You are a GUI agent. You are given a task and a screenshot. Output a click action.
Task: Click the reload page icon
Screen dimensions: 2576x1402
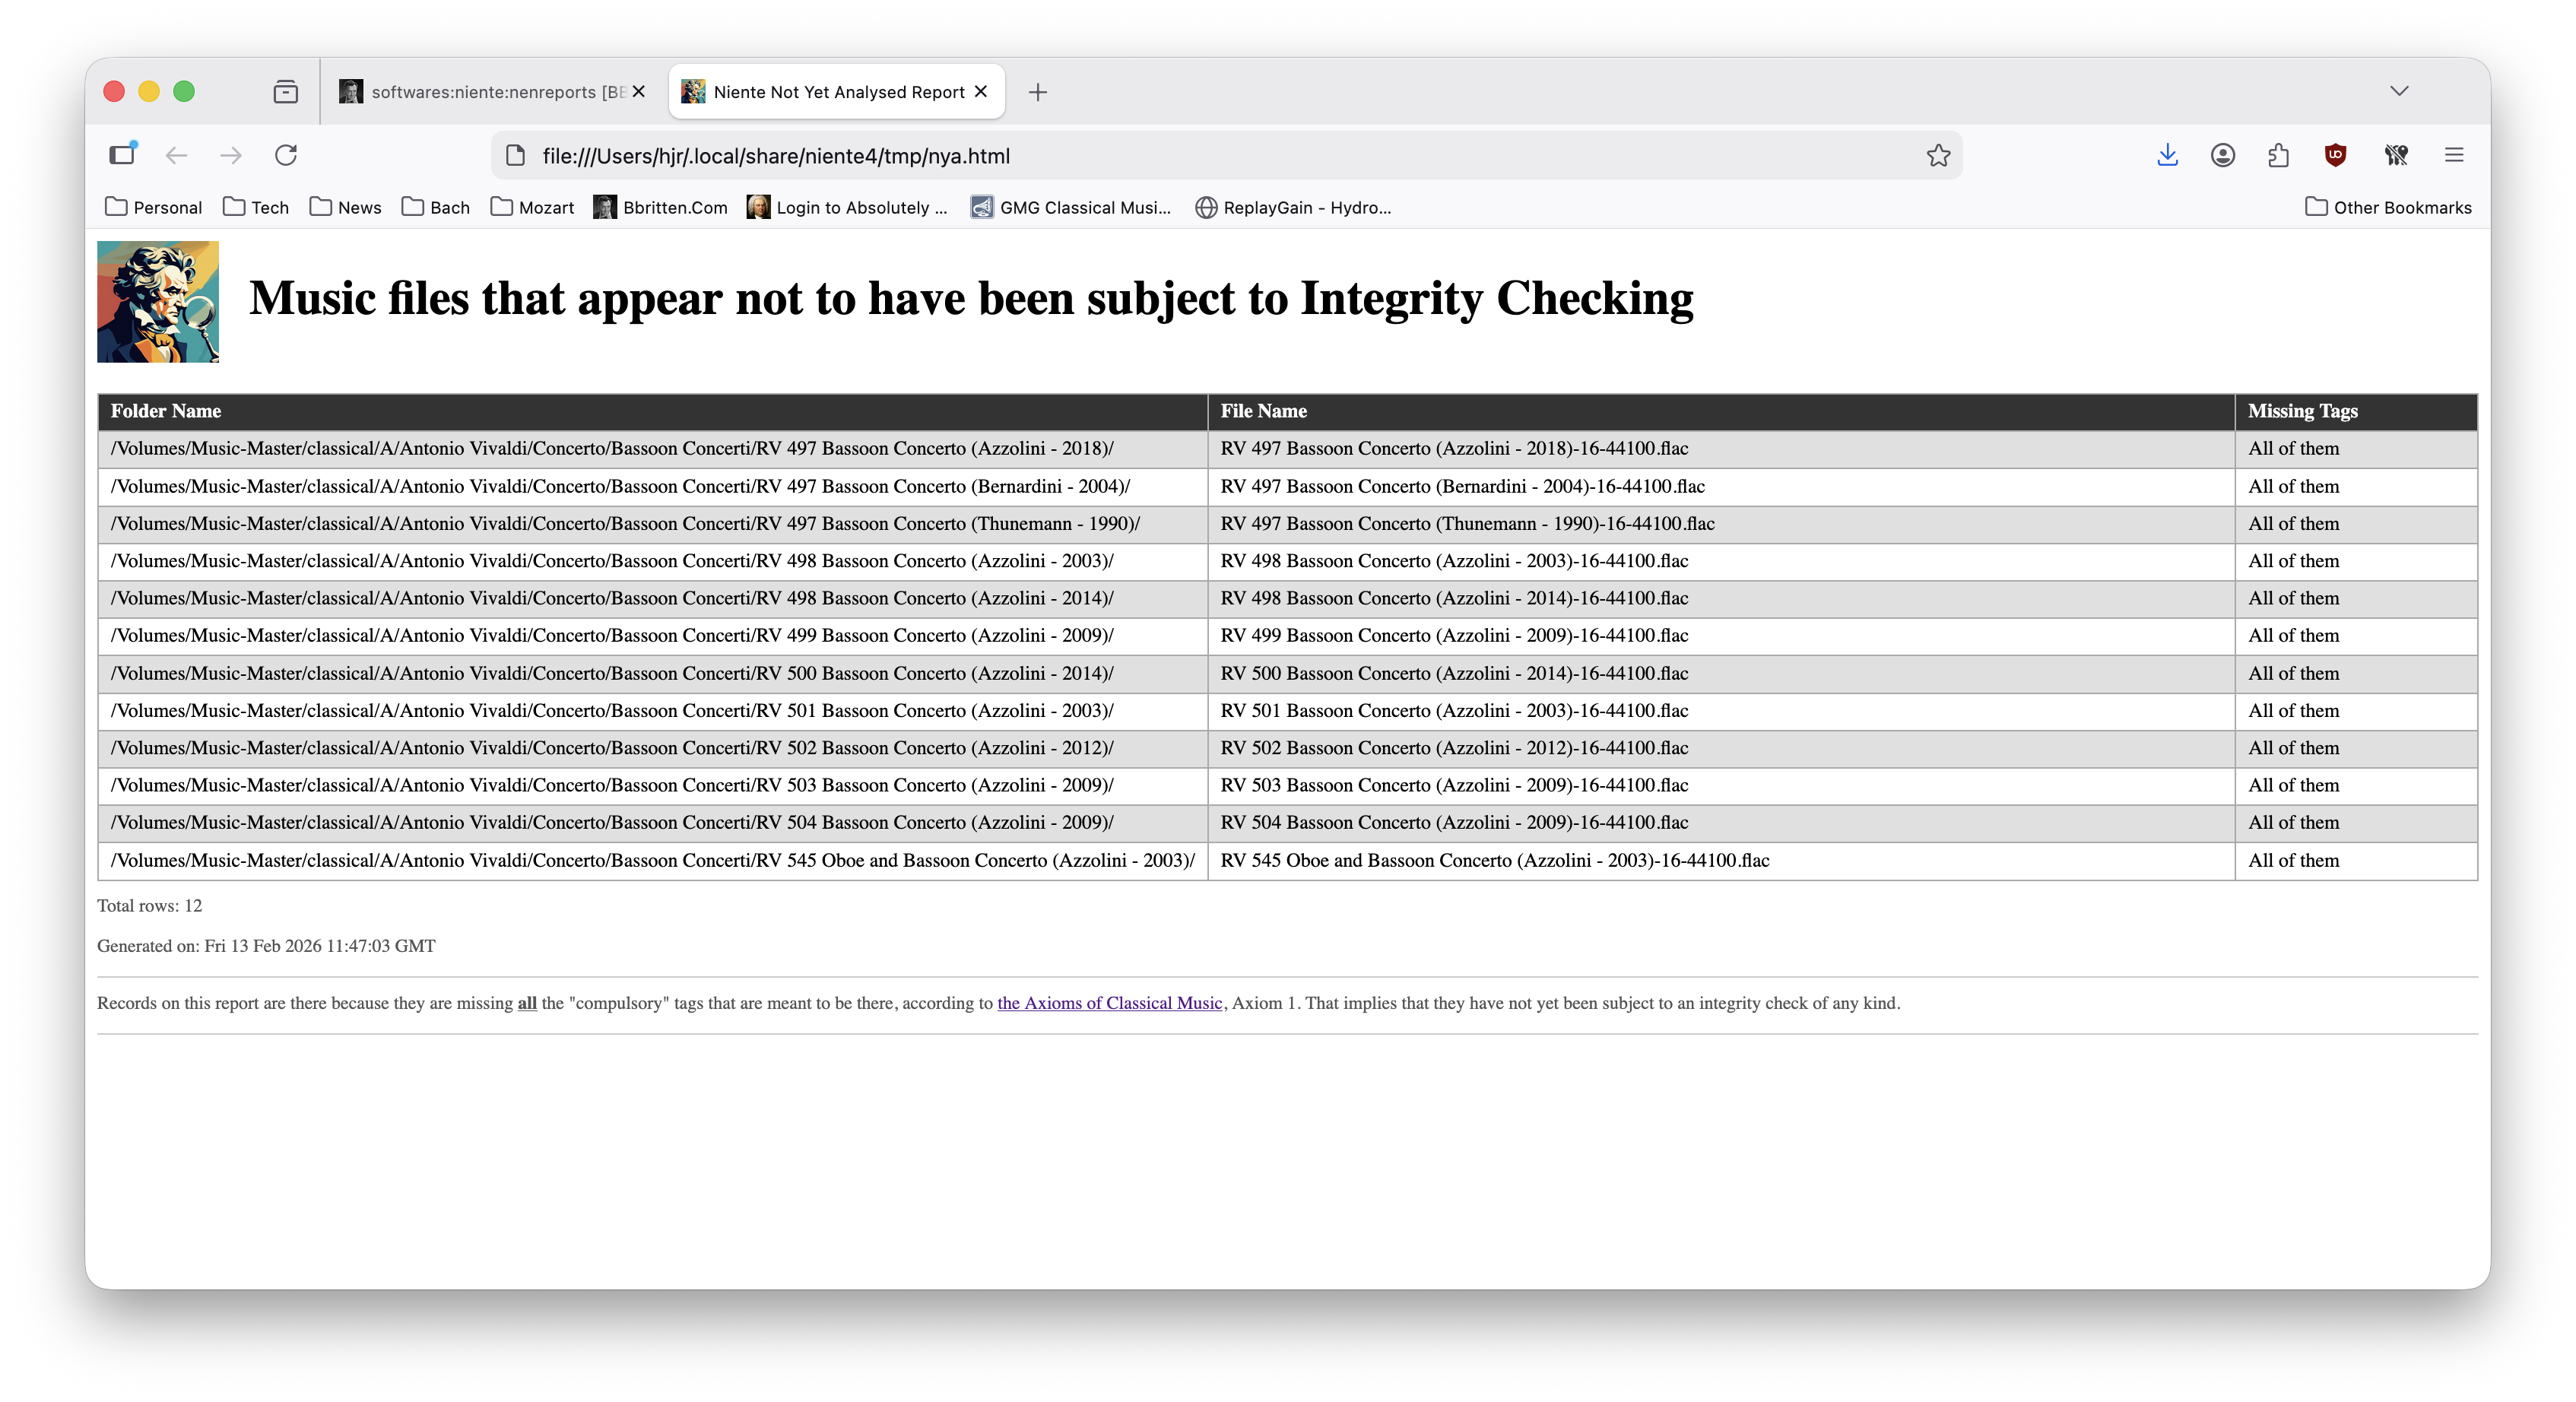(x=286, y=155)
